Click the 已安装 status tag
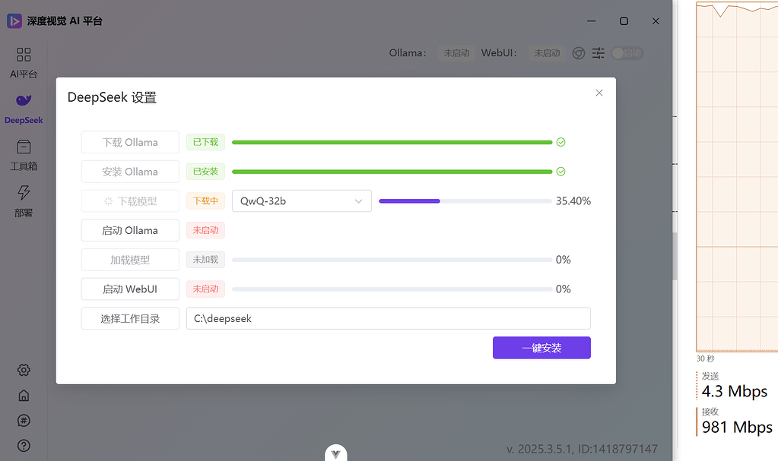Image resolution: width=778 pixels, height=461 pixels. coord(205,172)
